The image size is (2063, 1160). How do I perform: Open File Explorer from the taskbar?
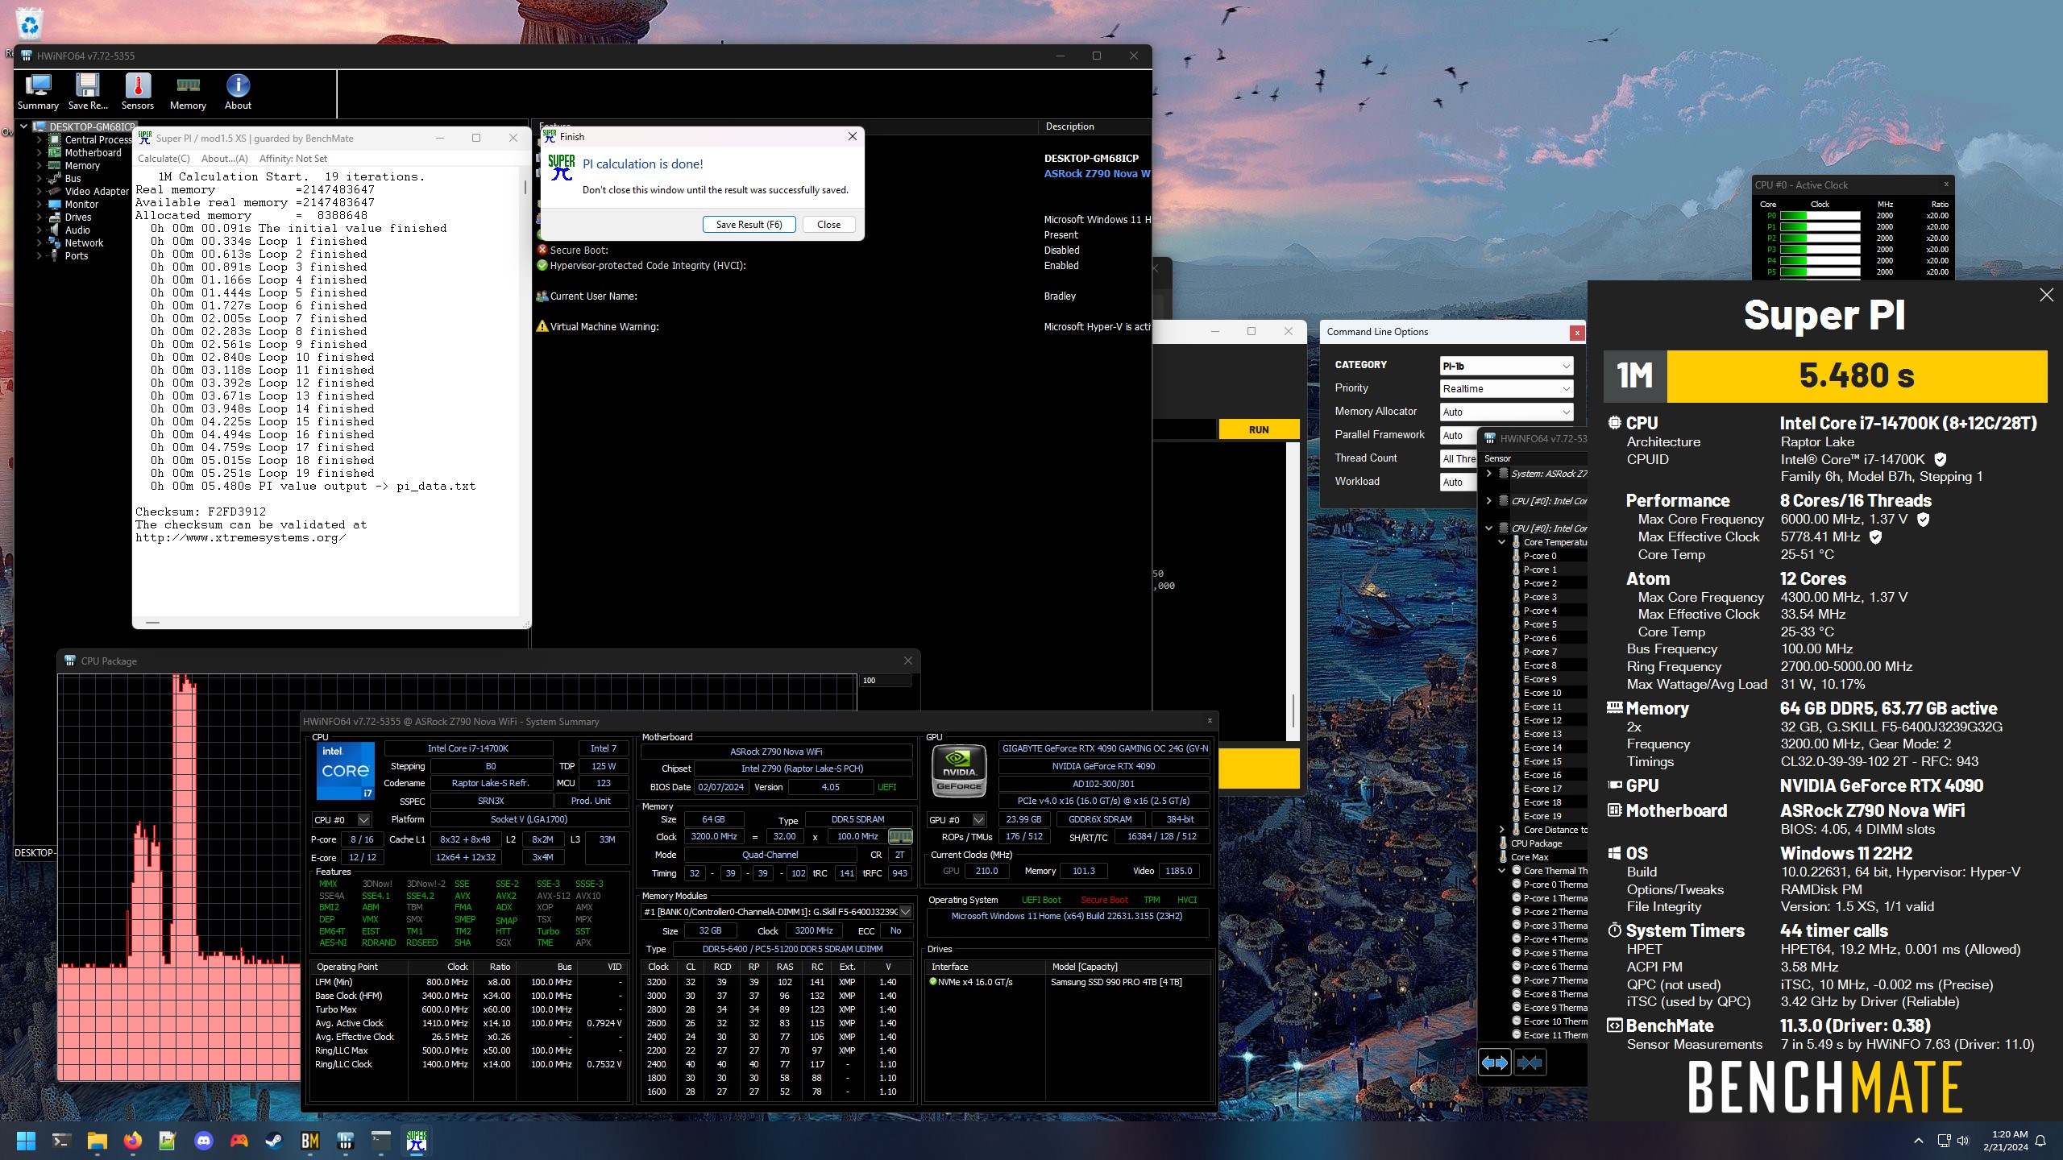coord(98,1141)
